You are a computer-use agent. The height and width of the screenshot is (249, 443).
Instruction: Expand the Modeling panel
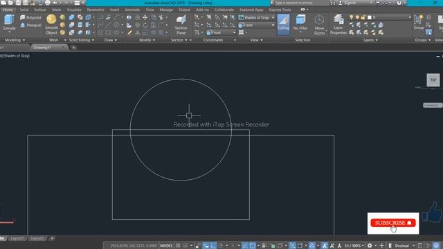15,40
